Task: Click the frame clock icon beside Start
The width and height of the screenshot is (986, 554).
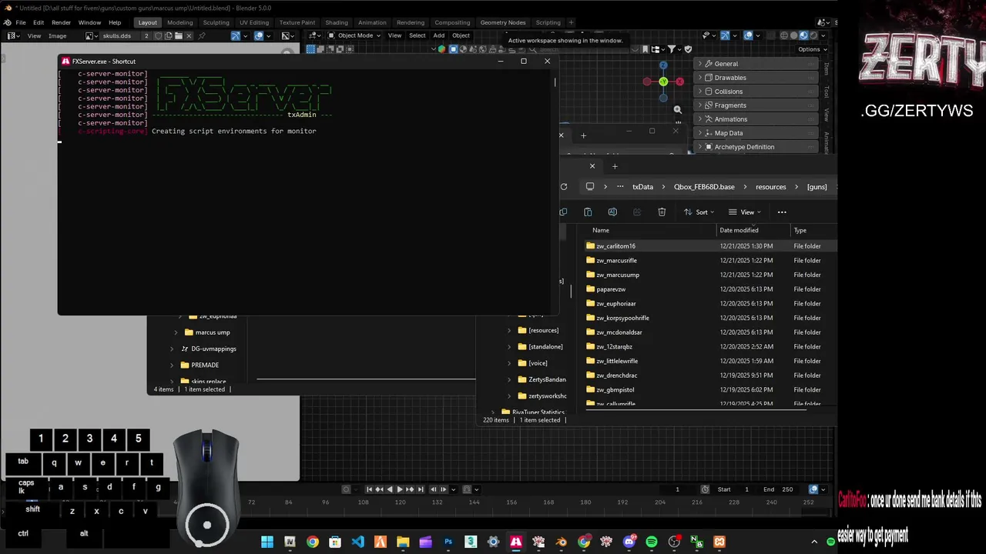Action: click(705, 489)
